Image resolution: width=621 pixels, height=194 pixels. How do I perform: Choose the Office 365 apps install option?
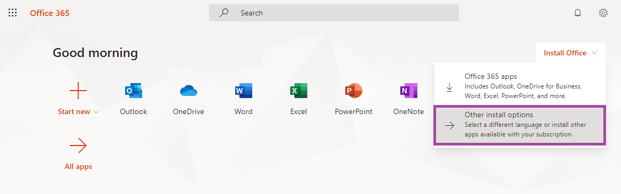(x=519, y=86)
